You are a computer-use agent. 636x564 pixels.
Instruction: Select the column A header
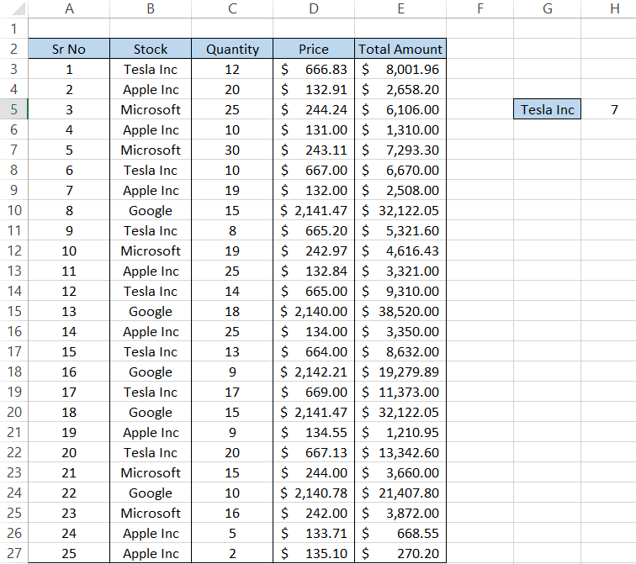point(69,8)
